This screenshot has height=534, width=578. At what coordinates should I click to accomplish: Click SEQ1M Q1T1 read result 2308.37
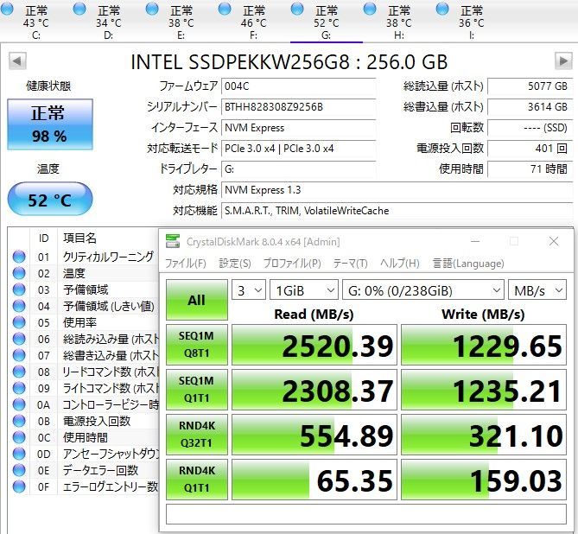314,390
